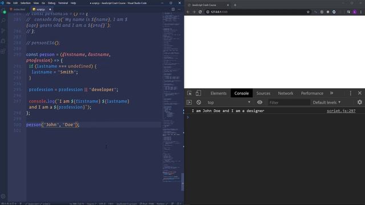Open DevTools customize three-dot menu
Screen dimensions: 365x205
[350, 93]
